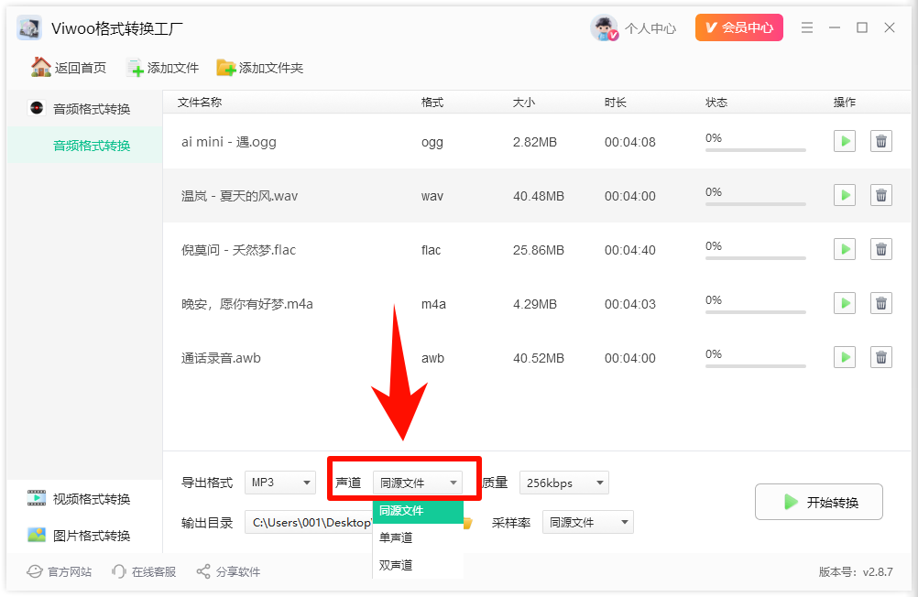This screenshot has width=918, height=597.
Task: Click the 大小 column header
Action: [x=523, y=103]
